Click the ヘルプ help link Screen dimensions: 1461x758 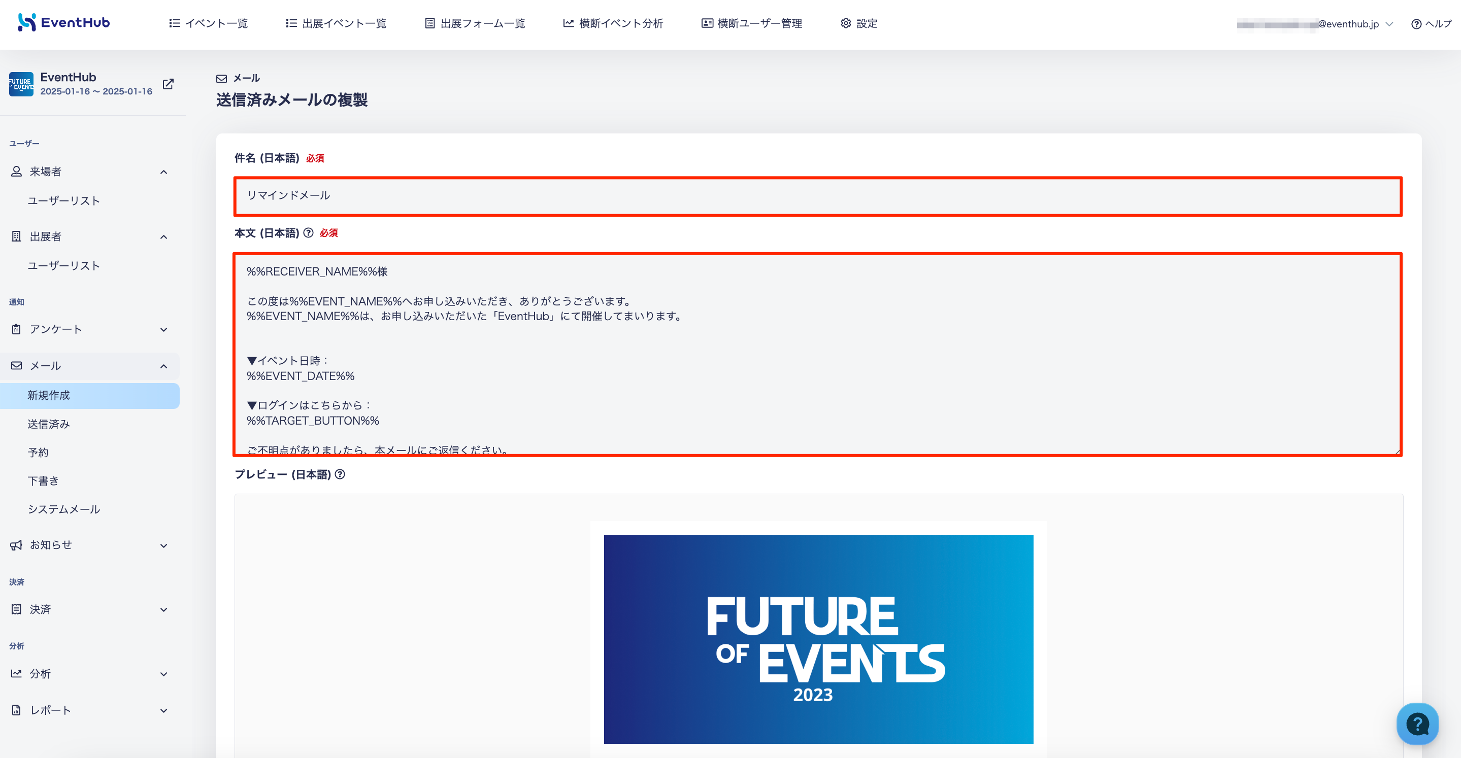click(x=1431, y=24)
